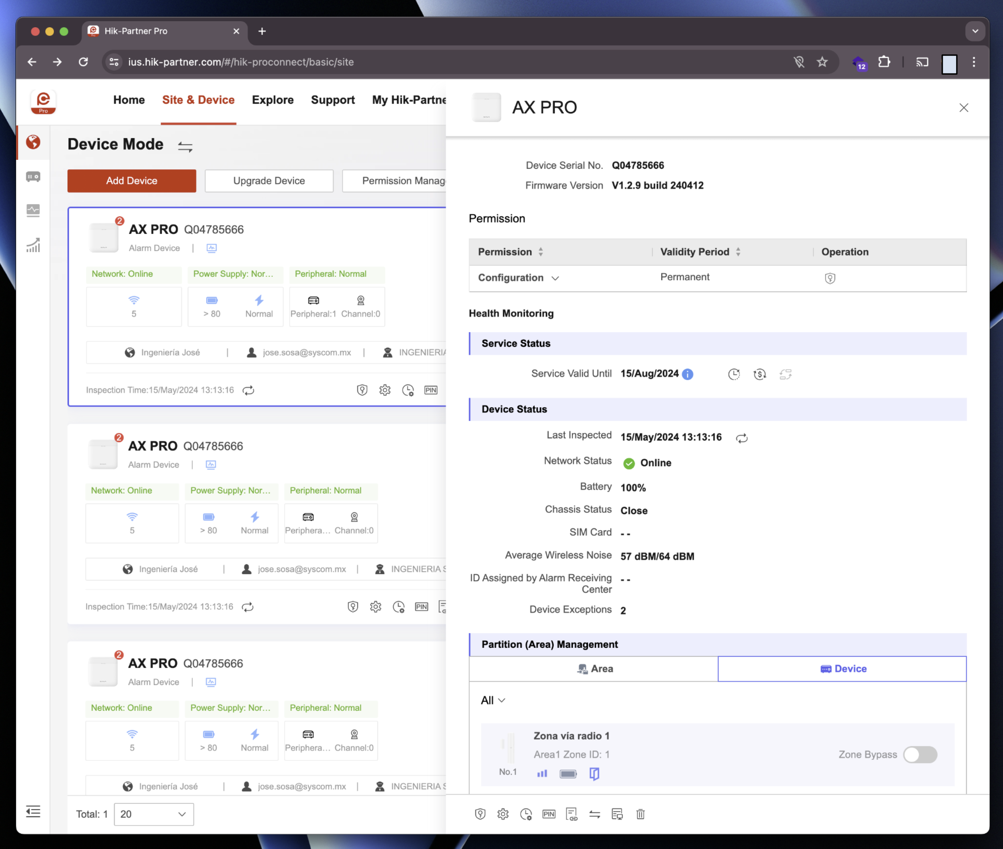The height and width of the screenshot is (849, 1003).
Task: Click the Device Exceptions value 2
Action: click(623, 611)
